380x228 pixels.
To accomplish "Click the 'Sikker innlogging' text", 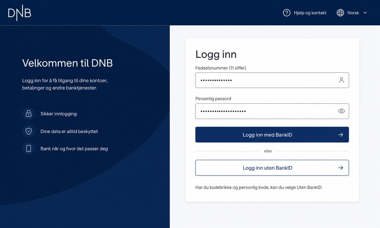I will coord(59,114).
